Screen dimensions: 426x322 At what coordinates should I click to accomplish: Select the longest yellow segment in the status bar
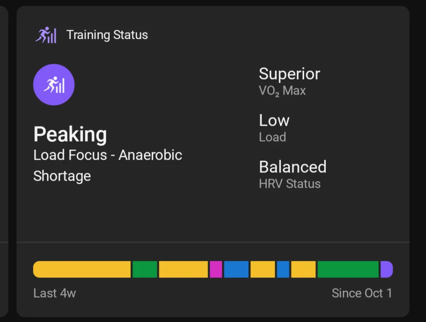point(82,270)
